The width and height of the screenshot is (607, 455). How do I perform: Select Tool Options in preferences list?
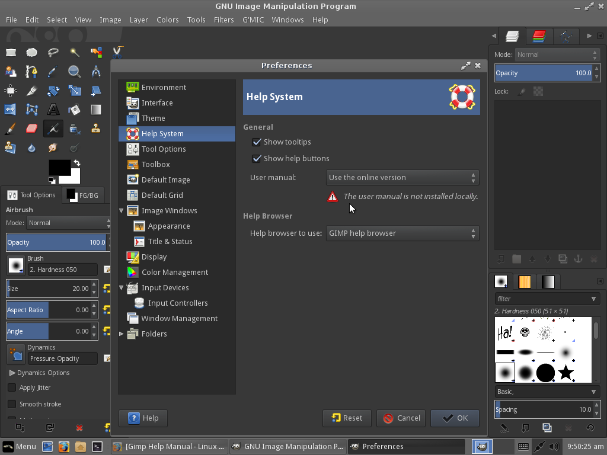pos(177,149)
